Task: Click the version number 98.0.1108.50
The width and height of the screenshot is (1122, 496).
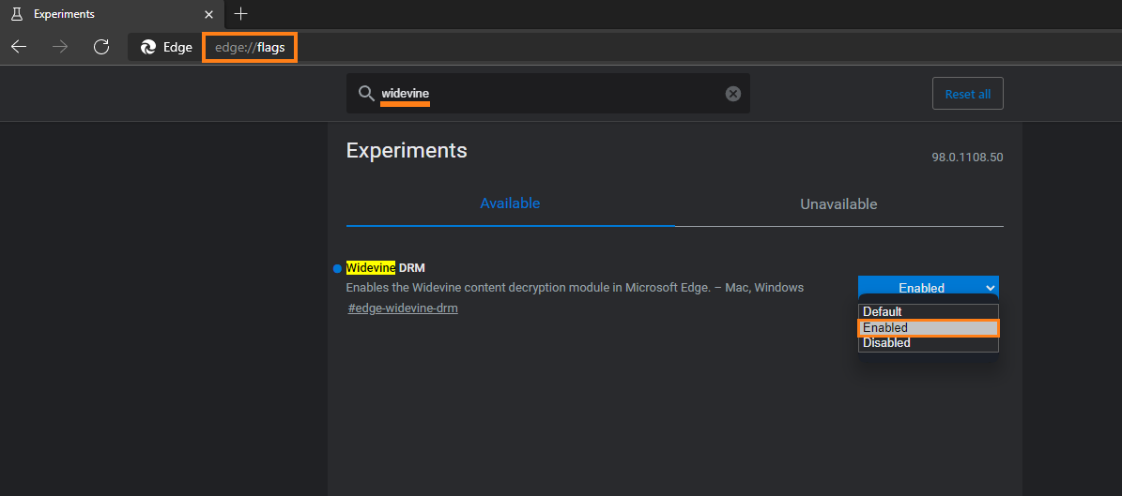Action: point(967,158)
